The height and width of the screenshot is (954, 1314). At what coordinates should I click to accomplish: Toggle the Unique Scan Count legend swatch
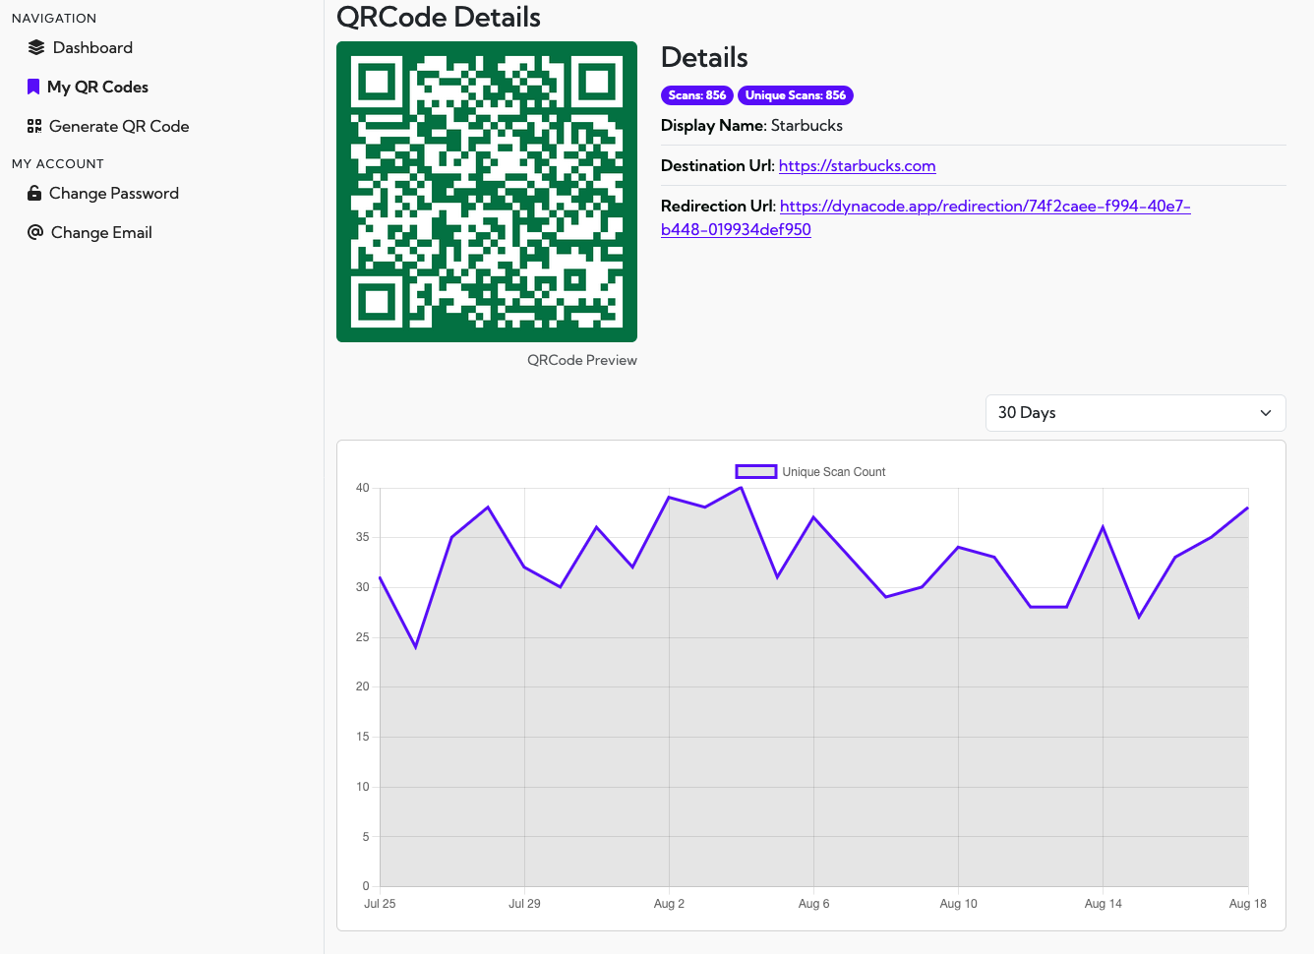pyautogui.click(x=756, y=472)
